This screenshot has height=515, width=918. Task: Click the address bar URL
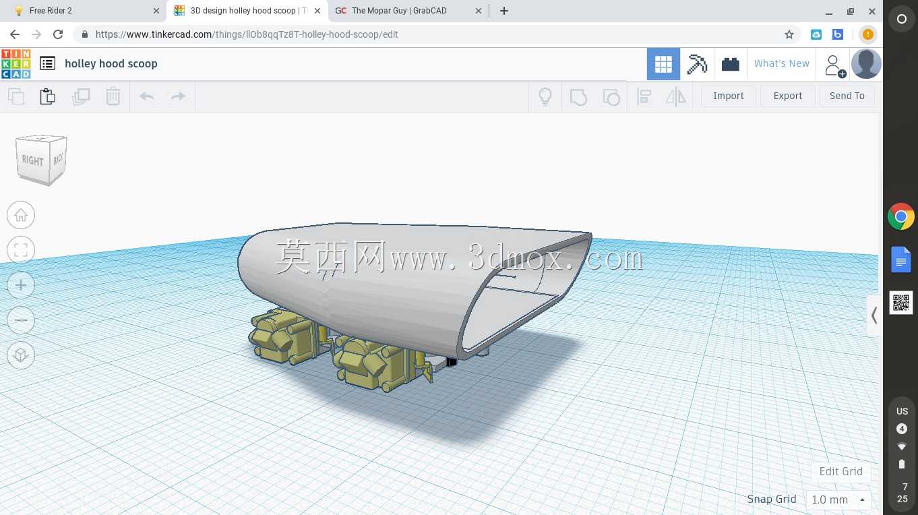[247, 34]
